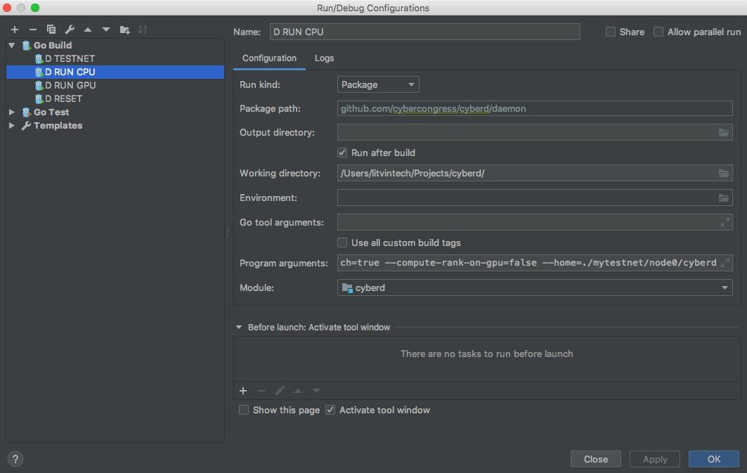Click the Close button
This screenshot has width=747, height=473.
click(595, 459)
